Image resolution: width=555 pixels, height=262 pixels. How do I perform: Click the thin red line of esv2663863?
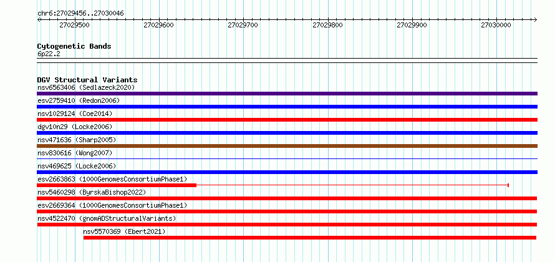point(352,185)
